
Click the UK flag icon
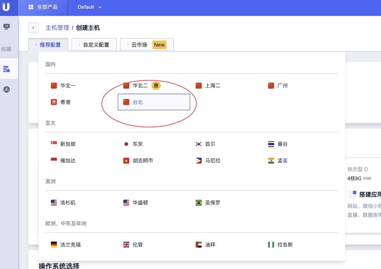pos(126,244)
